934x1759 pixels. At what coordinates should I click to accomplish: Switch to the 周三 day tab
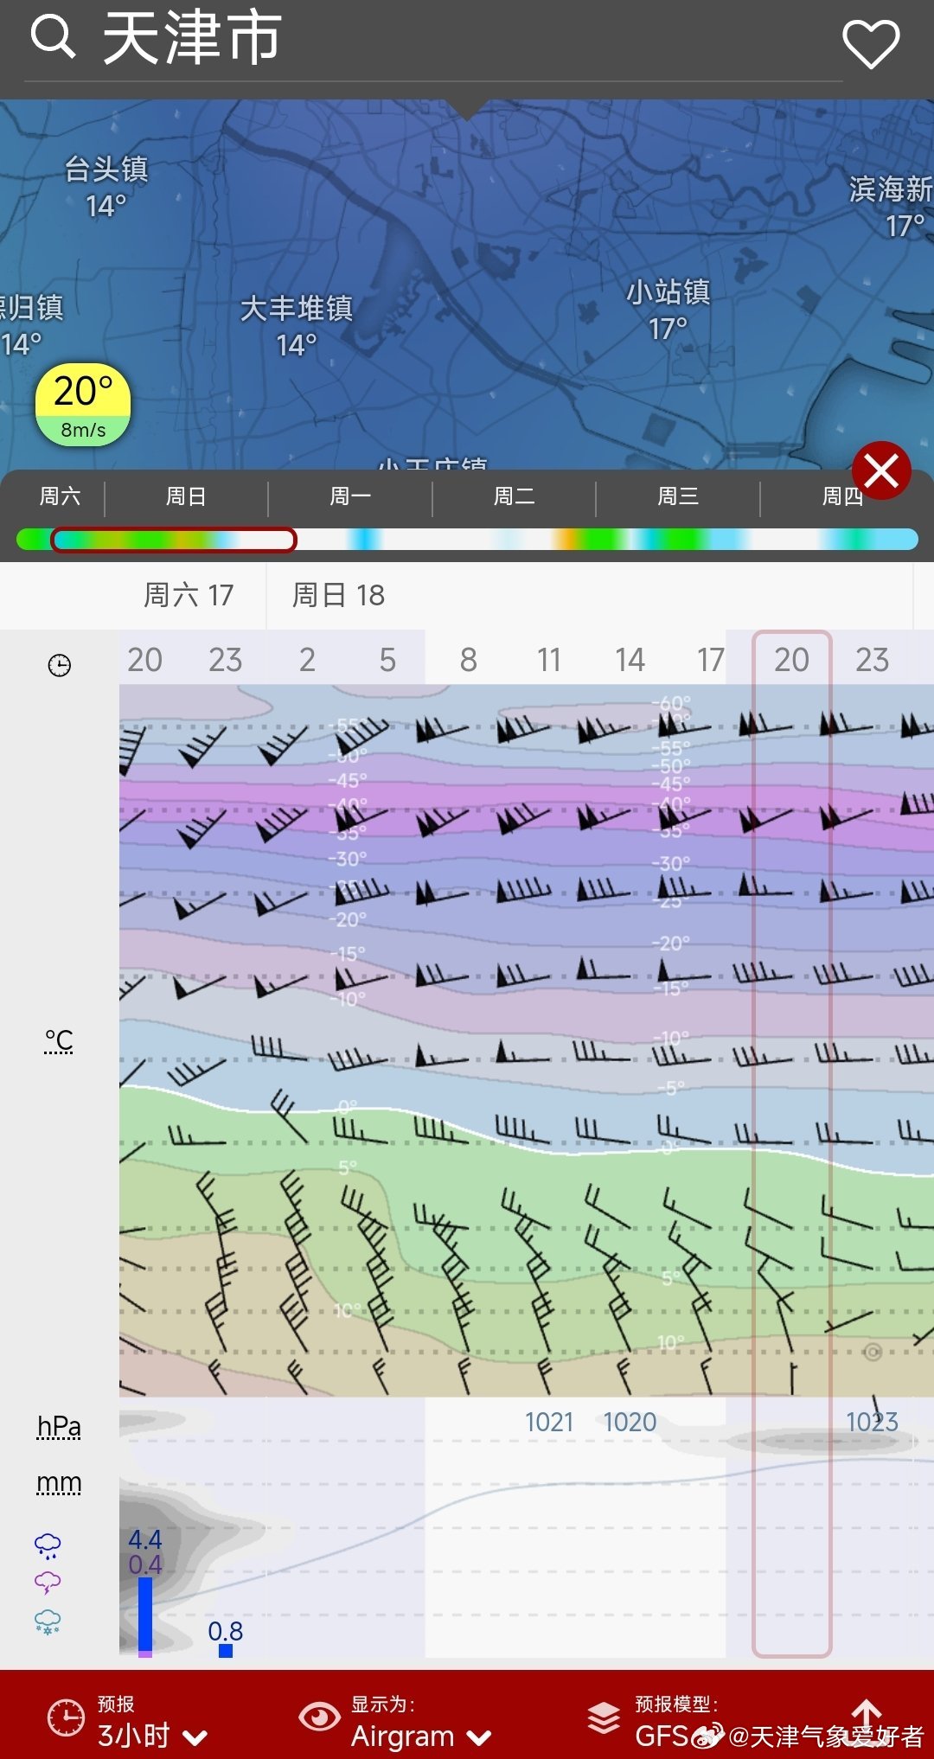click(678, 496)
